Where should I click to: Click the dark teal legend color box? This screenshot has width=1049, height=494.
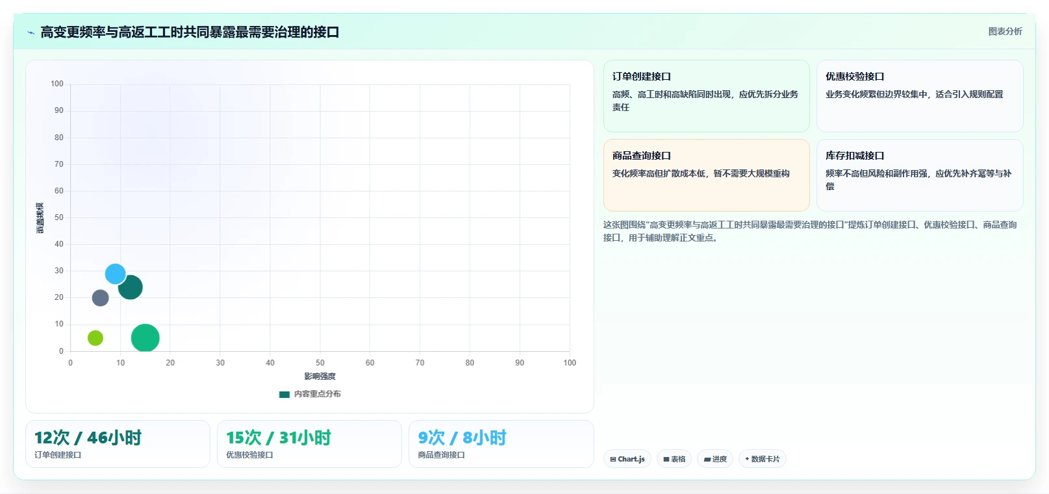tap(284, 394)
